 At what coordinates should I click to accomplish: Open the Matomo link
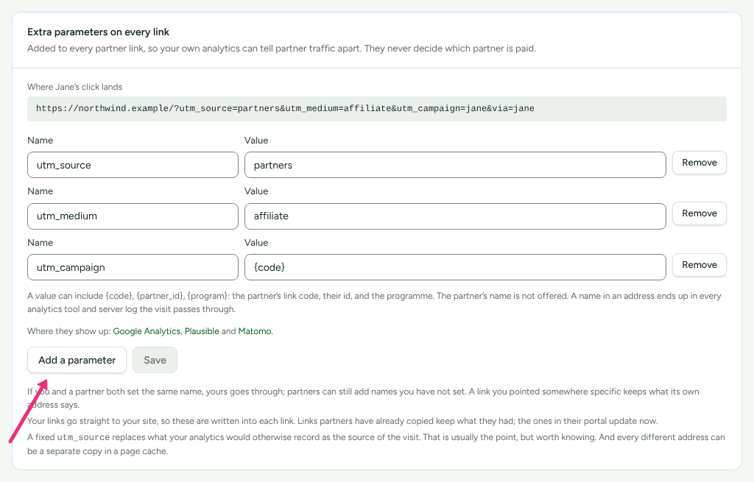point(255,331)
